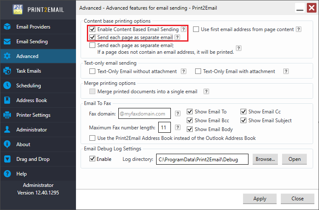Click the Scheduling clock icon
Screen dimensions: 319x210
(x=7, y=86)
